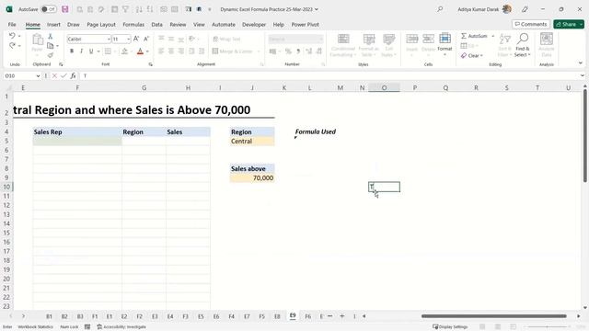Collapse the ribbon with chevron

[x=581, y=63]
